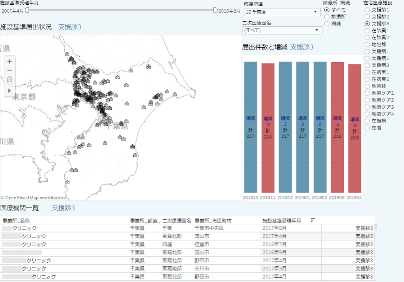Click sort icon beside 施設基準受理年月 header
The height and width of the screenshot is (282, 404).
point(313,221)
